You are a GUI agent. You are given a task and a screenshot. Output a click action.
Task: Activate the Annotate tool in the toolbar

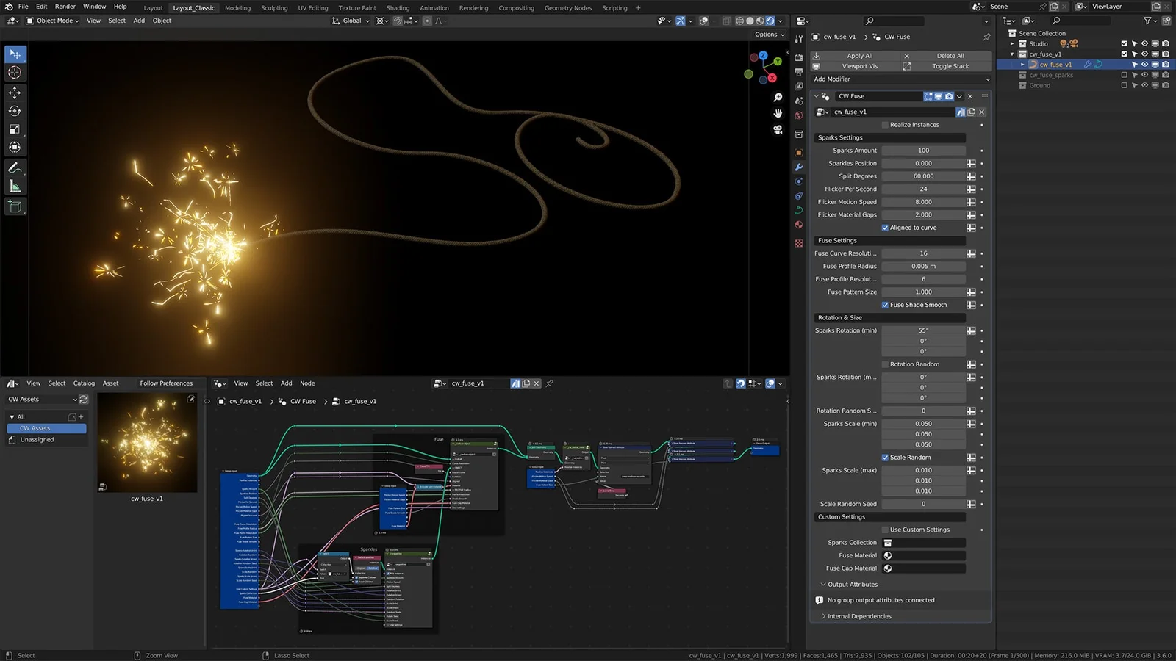[x=15, y=168]
